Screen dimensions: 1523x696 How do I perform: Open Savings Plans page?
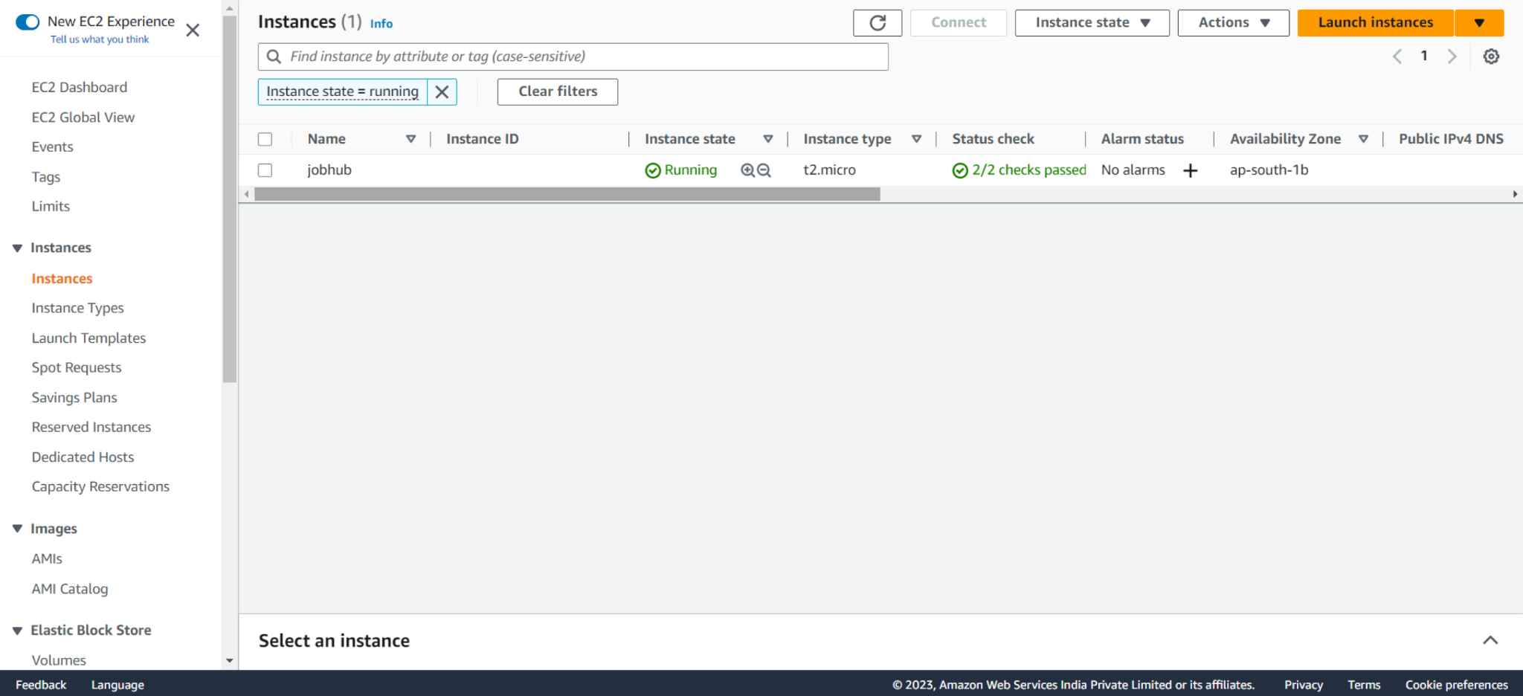[x=74, y=397]
